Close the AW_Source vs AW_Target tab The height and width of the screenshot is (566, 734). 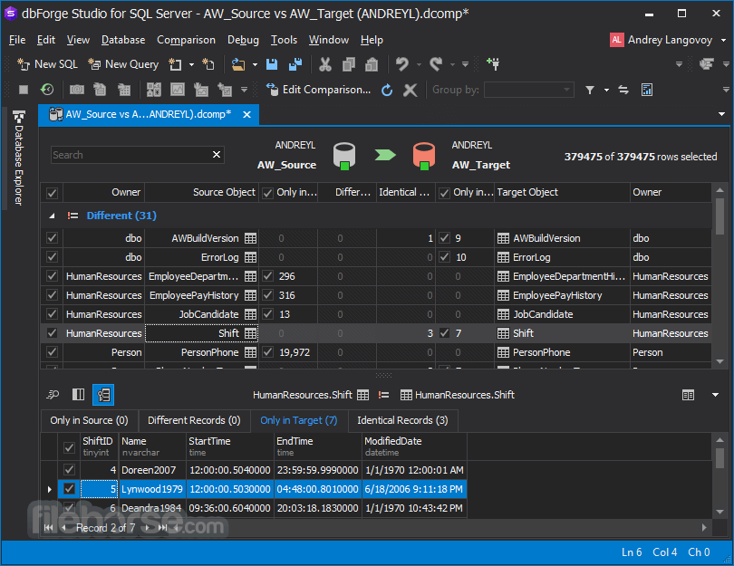tap(246, 115)
